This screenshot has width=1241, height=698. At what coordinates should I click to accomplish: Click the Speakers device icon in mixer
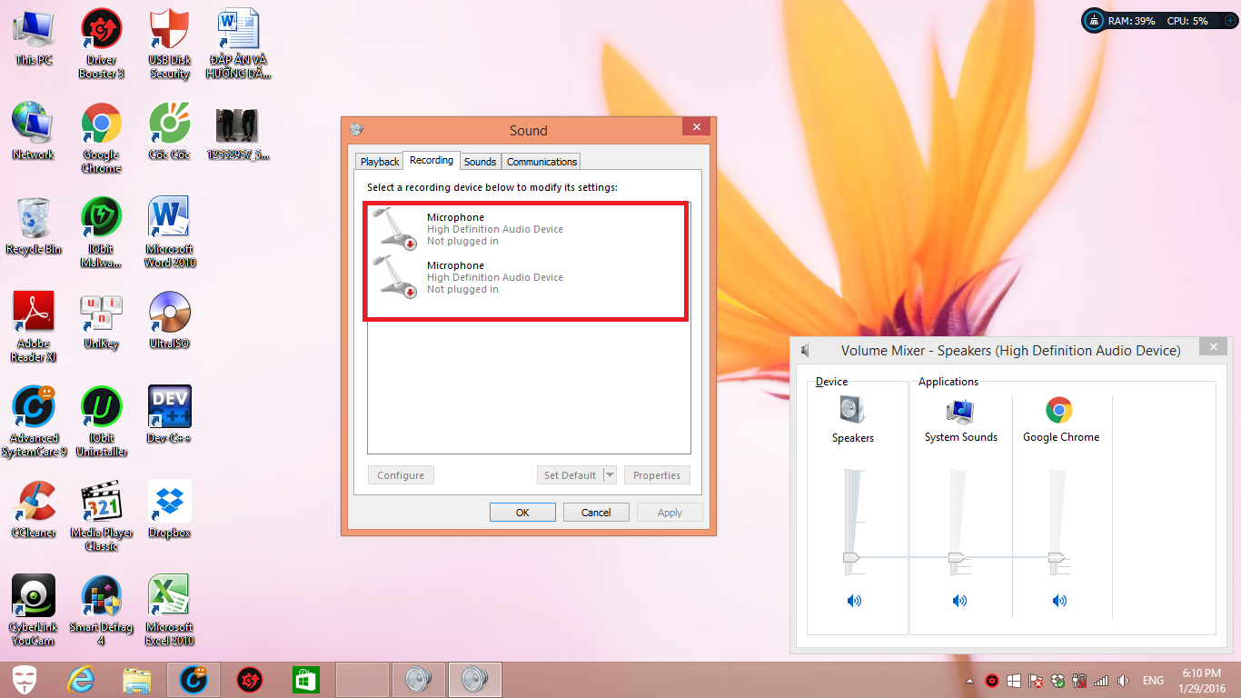(x=853, y=411)
